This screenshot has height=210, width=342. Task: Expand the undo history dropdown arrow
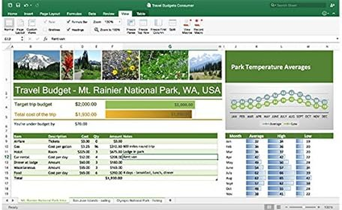pos(31,5)
